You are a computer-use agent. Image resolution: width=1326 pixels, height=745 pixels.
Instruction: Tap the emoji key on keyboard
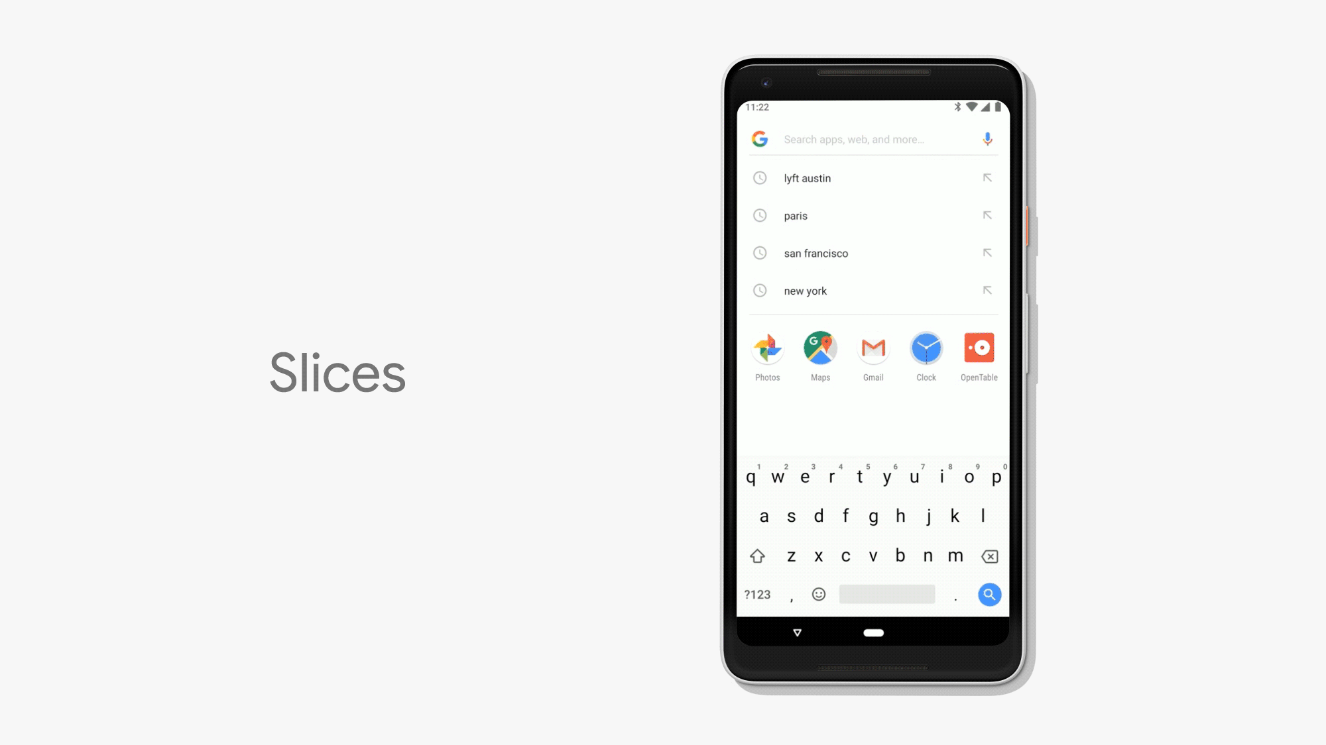[819, 594]
